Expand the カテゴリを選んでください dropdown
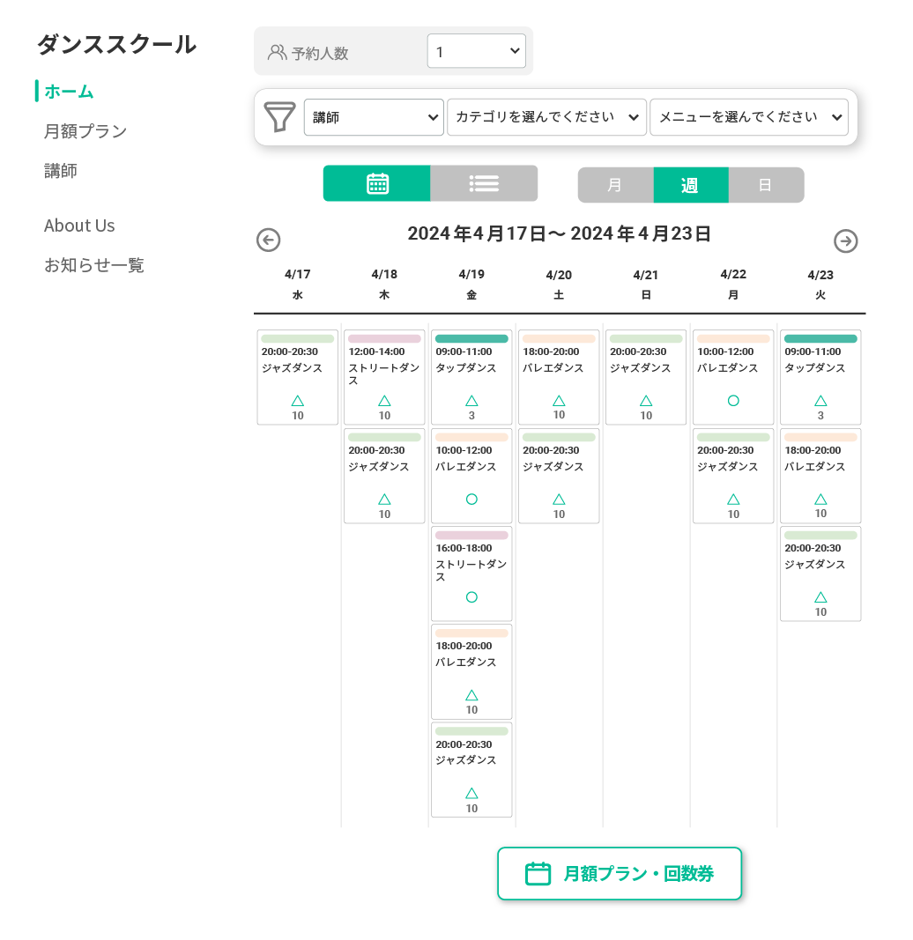 [x=546, y=117]
